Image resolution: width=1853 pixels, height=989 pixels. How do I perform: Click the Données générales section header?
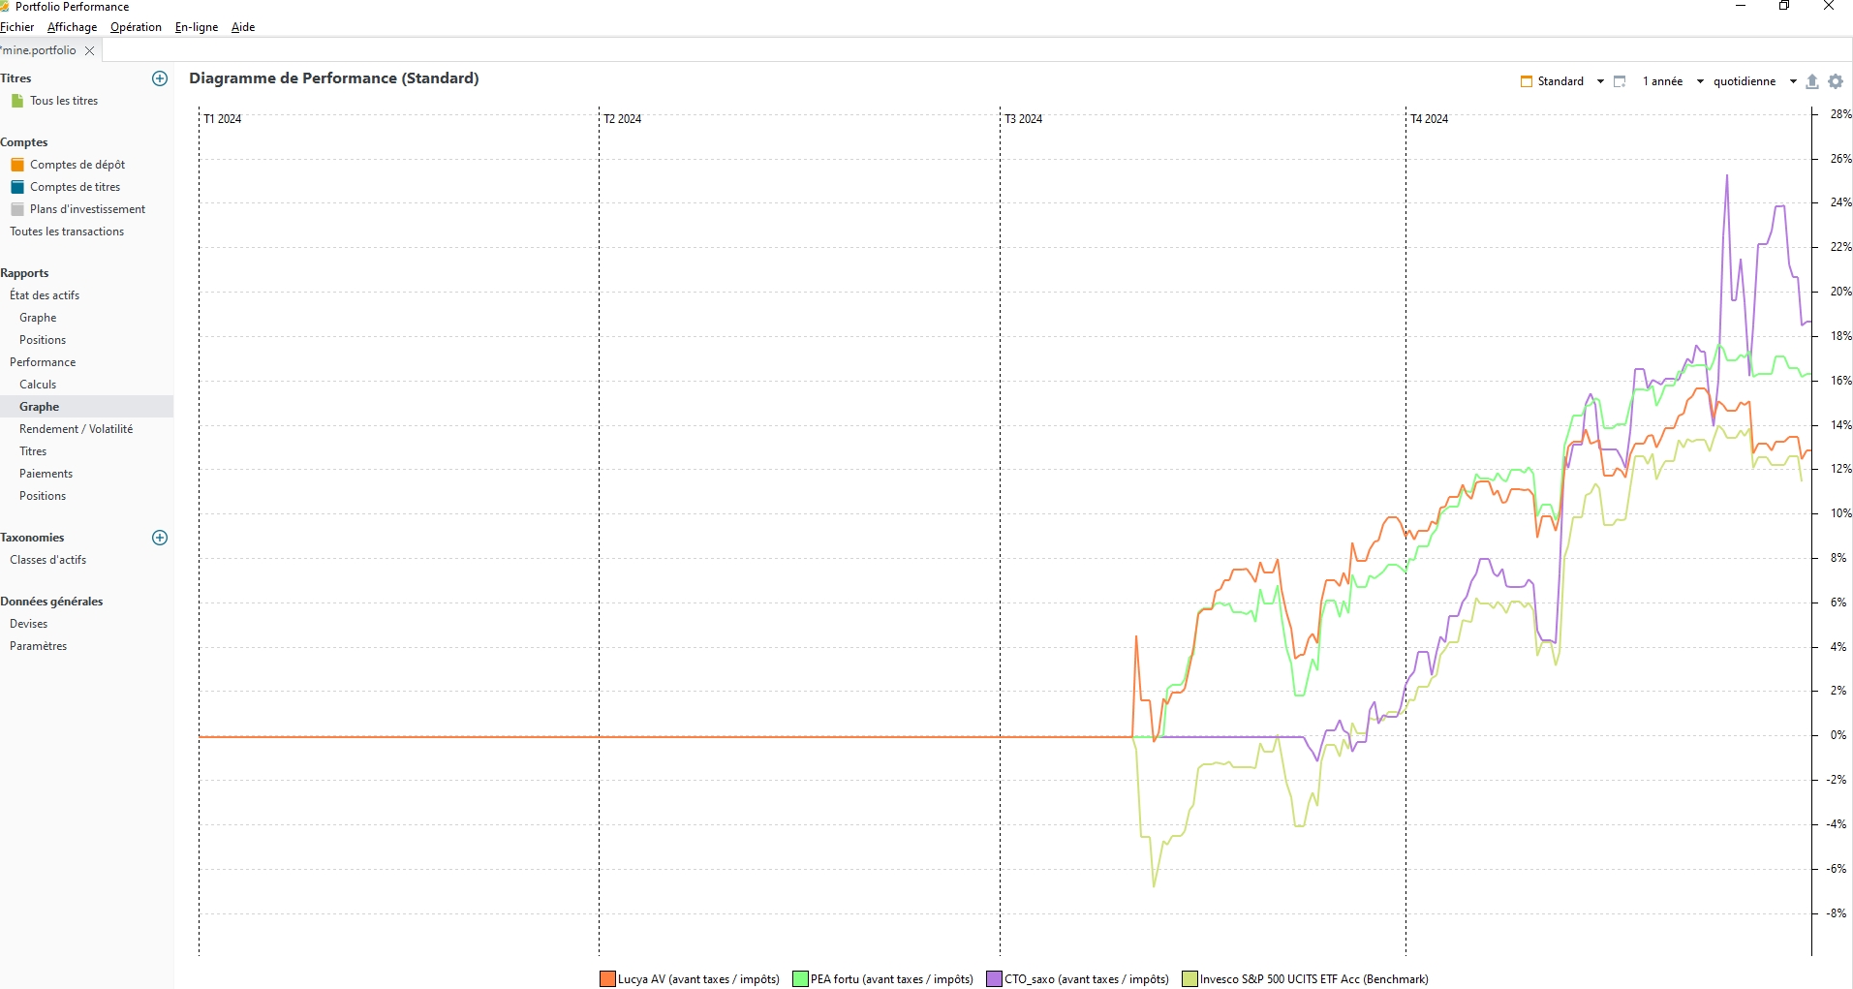tap(51, 602)
